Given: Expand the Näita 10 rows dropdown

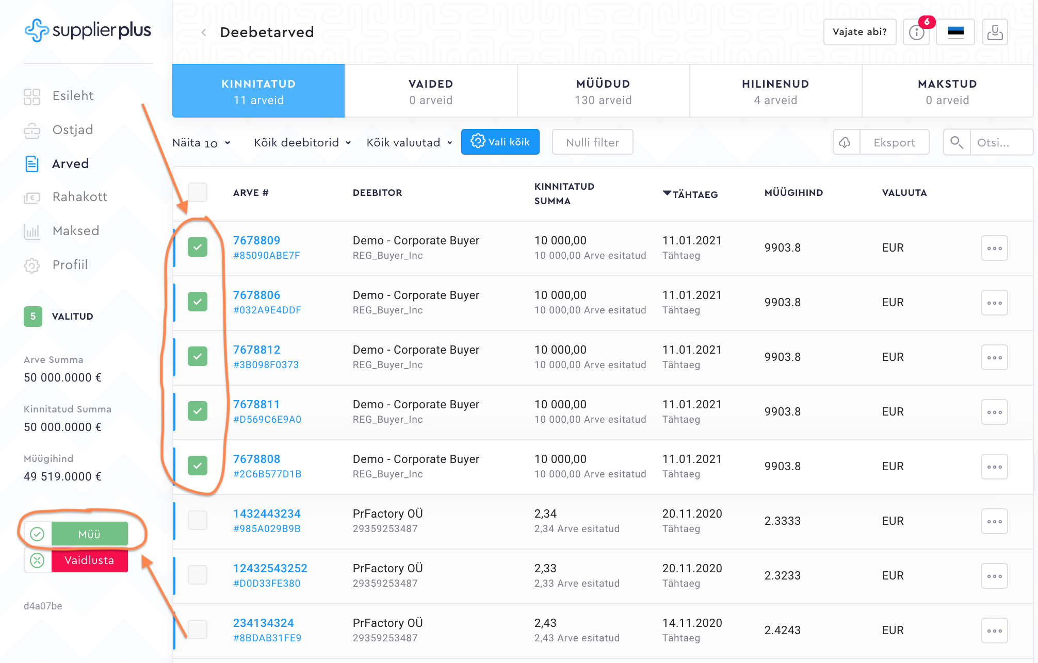Looking at the screenshot, I should point(202,143).
